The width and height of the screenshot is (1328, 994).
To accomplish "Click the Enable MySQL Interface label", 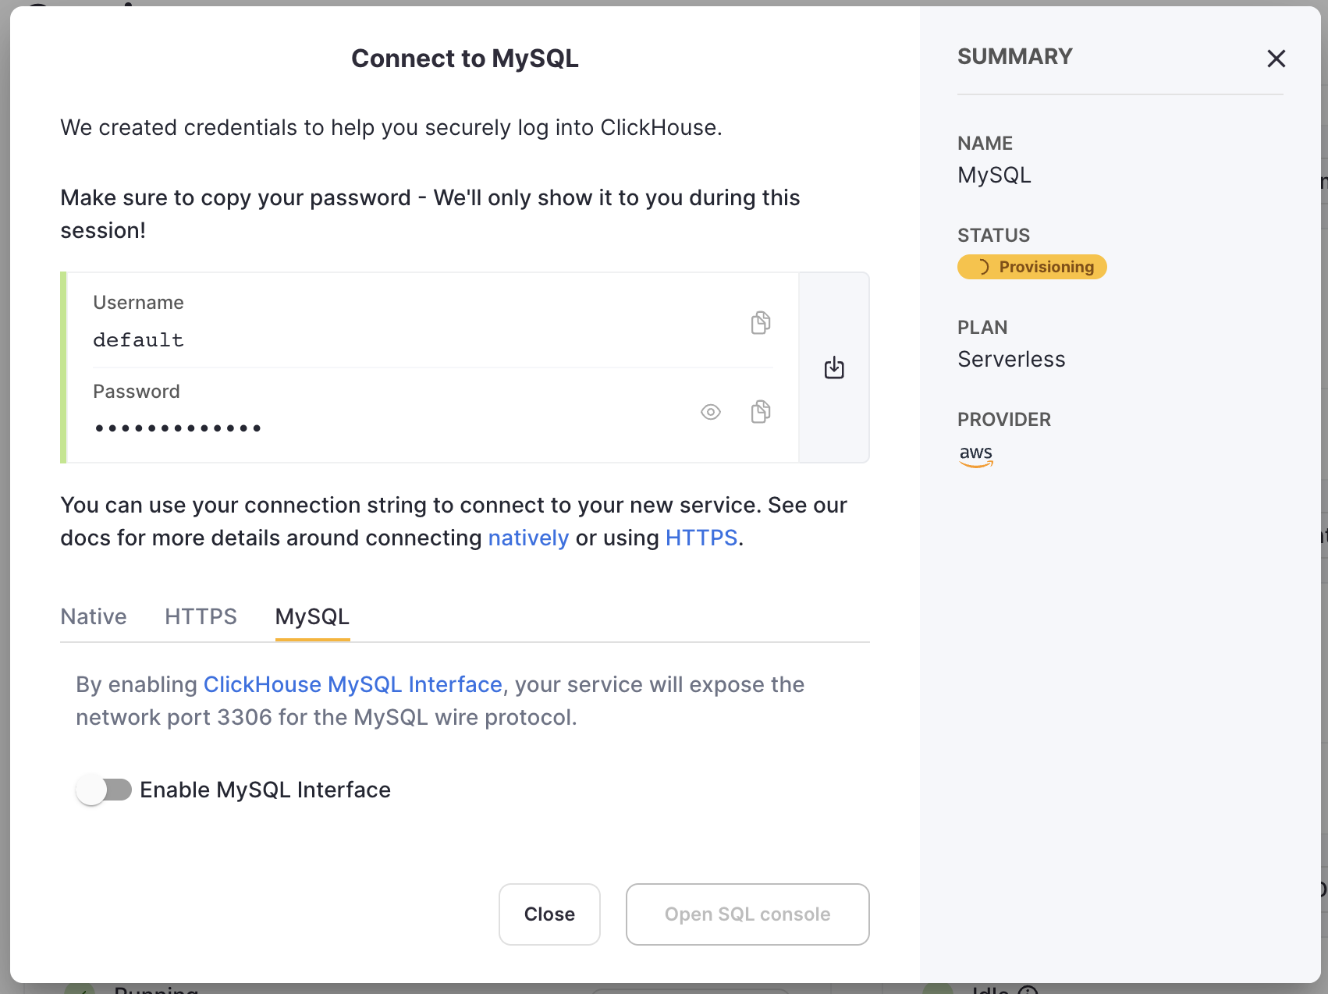I will (x=265, y=790).
